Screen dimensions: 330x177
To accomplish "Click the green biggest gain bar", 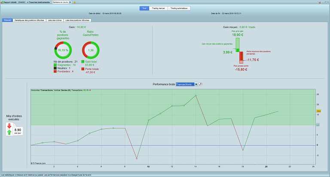I will point(237,45).
